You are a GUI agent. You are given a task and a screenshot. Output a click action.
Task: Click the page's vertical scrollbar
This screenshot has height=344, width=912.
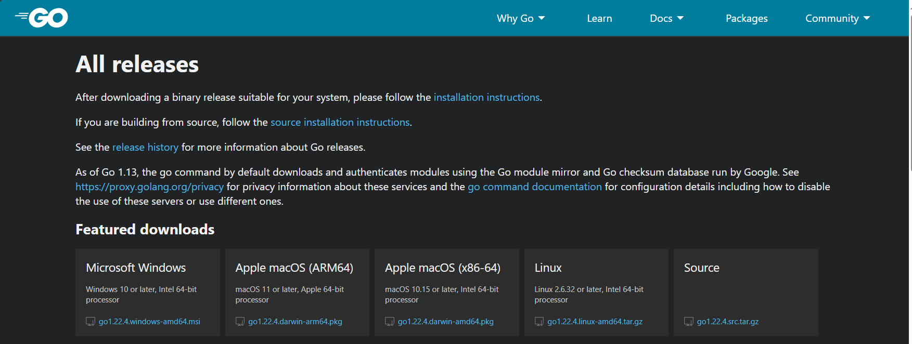(910, 94)
